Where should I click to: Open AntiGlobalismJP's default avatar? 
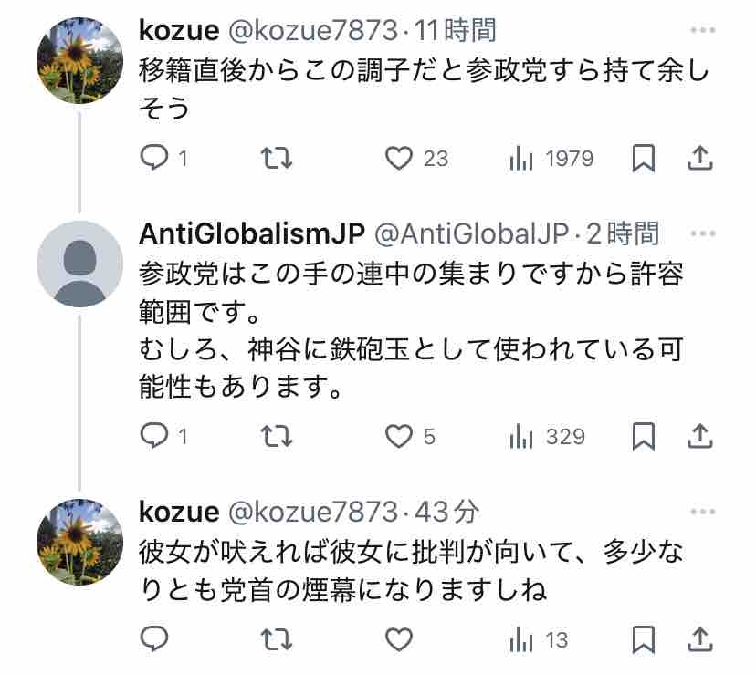point(79,264)
